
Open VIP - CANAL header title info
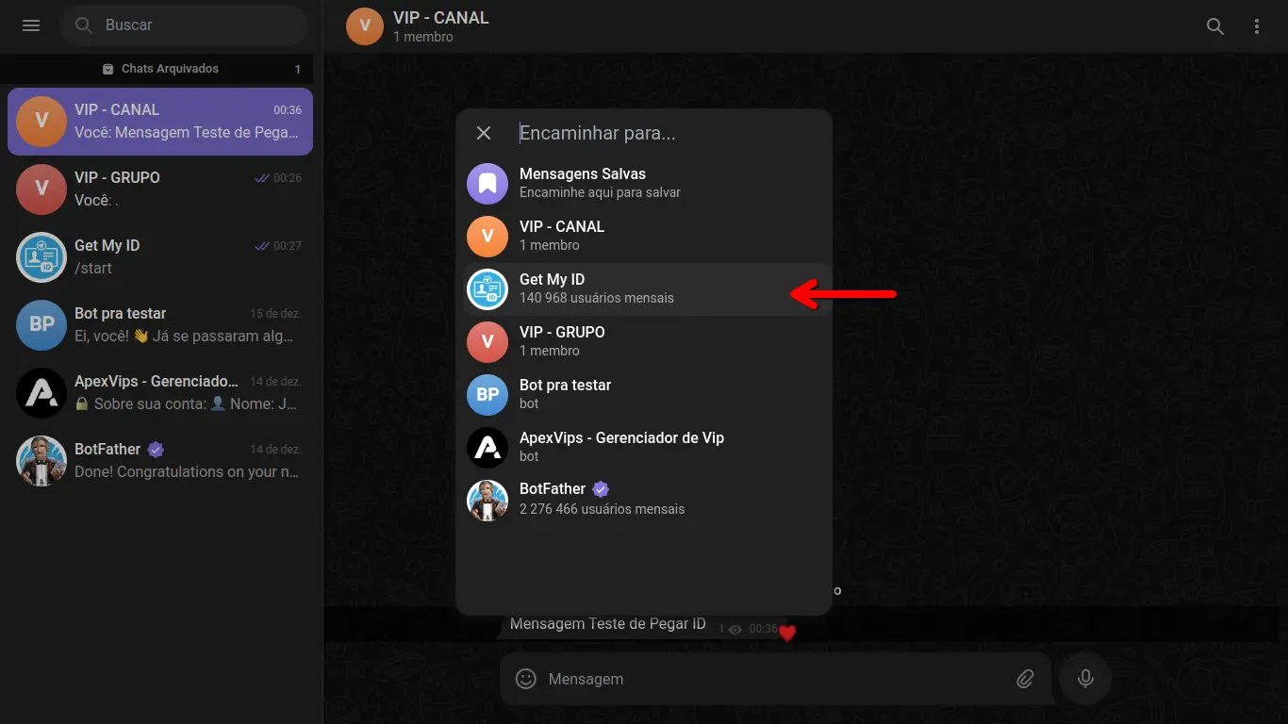(441, 18)
